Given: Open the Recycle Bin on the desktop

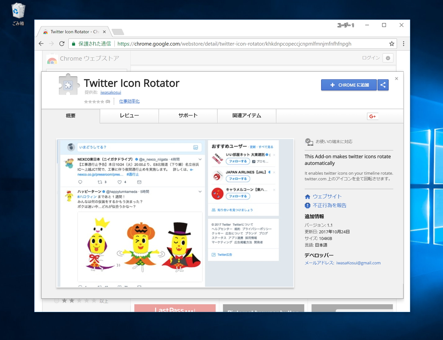Looking at the screenshot, I should click(17, 10).
